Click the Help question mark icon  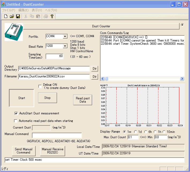(x=52, y=16)
